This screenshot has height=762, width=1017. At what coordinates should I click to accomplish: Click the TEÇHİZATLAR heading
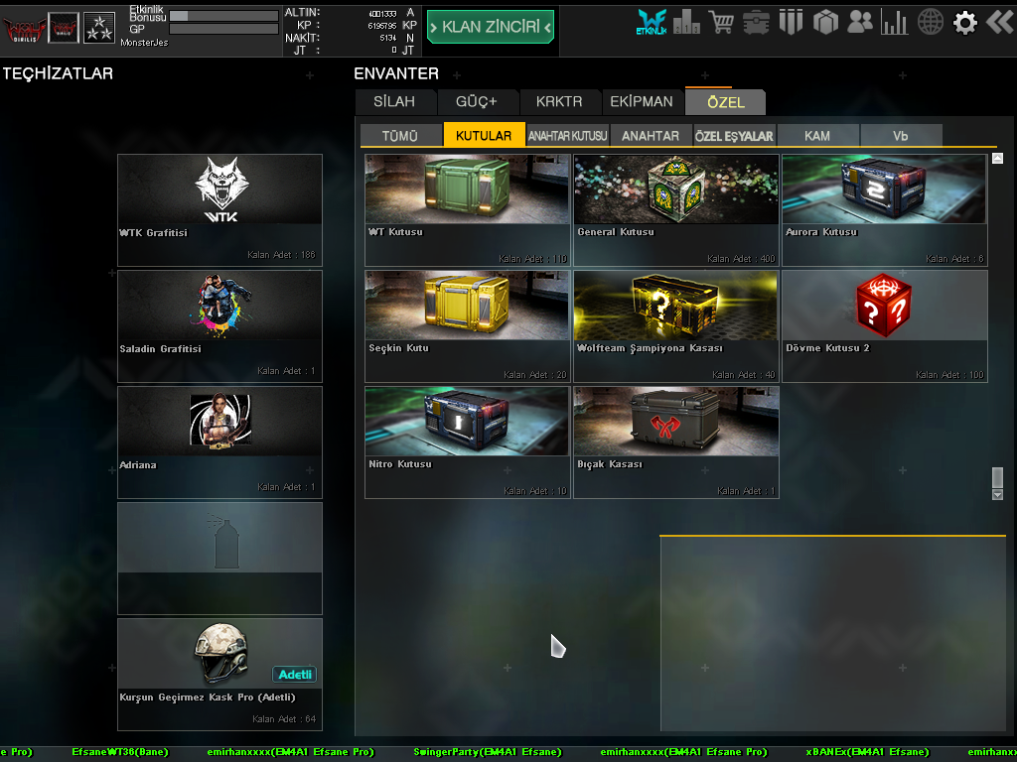coord(58,73)
